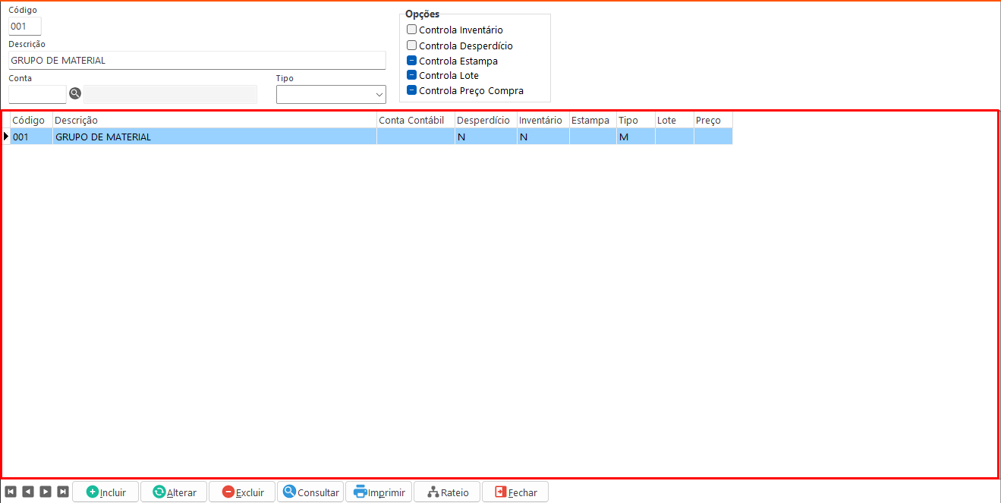Print using the Imprimir button
1001x503 pixels.
pyautogui.click(x=379, y=492)
